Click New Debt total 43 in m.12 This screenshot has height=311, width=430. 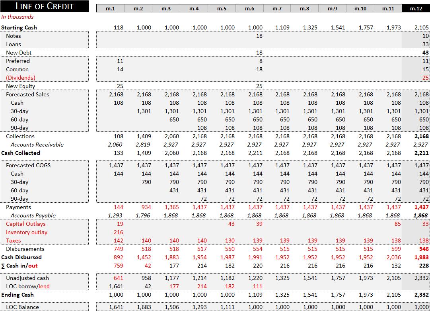pyautogui.click(x=425, y=53)
